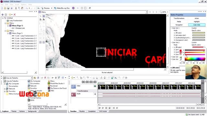Click the Open project folder icon
This screenshot has width=207, height=116.
[5, 8]
